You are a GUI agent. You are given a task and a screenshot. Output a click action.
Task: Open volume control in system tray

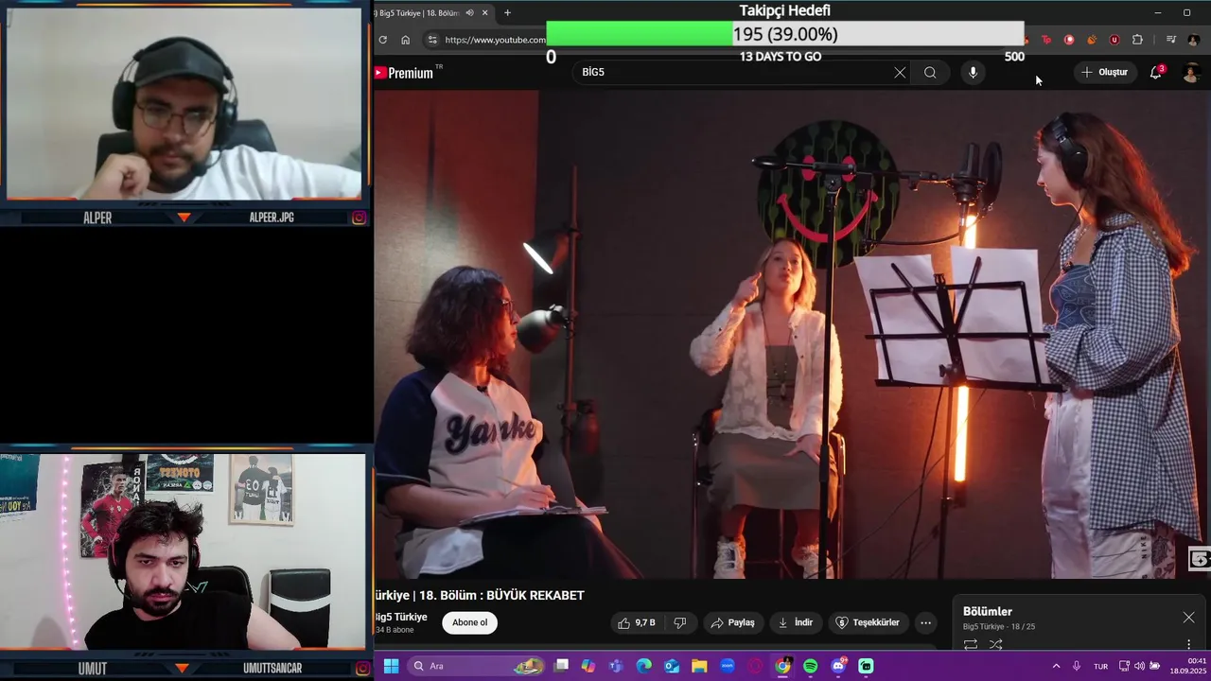pyautogui.click(x=1139, y=666)
